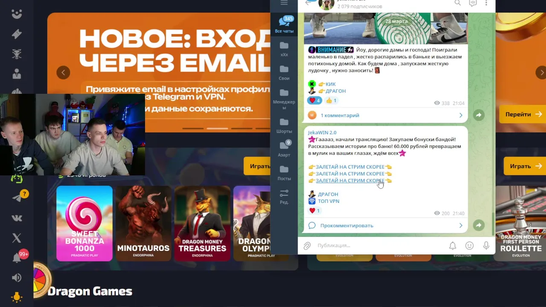Open the video chat icon in Telegram header
This screenshot has width=546, height=307.
tap(473, 3)
